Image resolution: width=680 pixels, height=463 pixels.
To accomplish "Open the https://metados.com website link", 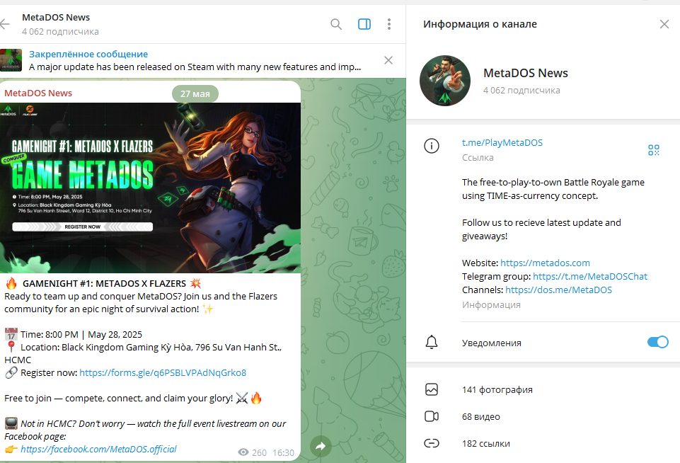I will (545, 263).
